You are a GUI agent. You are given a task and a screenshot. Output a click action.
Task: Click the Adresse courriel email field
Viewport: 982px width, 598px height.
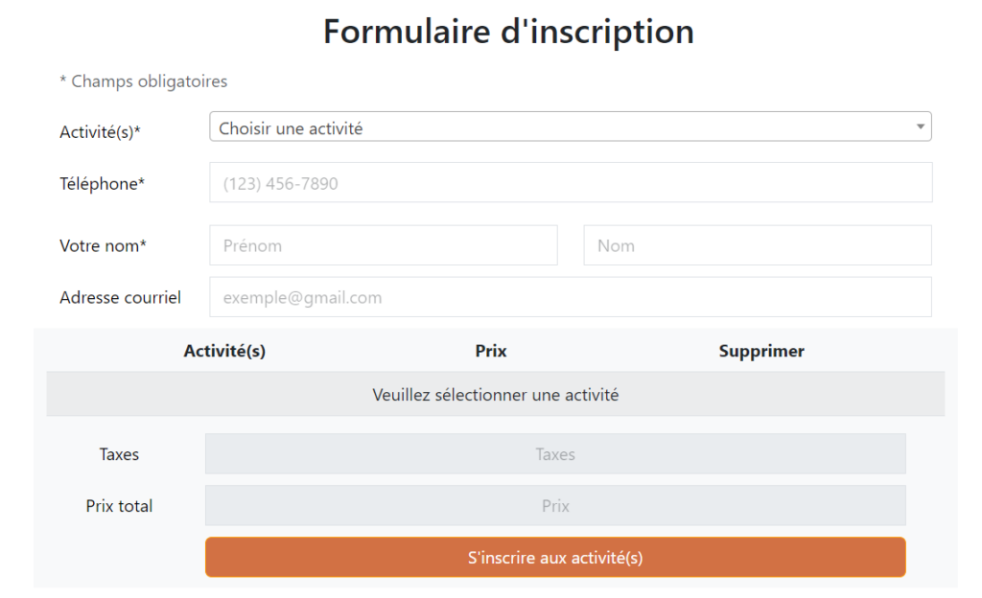(x=571, y=297)
